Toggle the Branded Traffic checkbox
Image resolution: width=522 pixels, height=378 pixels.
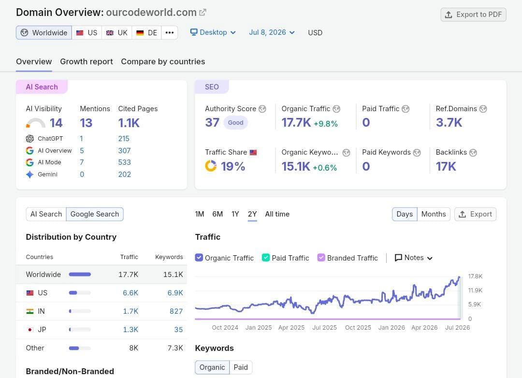click(321, 258)
